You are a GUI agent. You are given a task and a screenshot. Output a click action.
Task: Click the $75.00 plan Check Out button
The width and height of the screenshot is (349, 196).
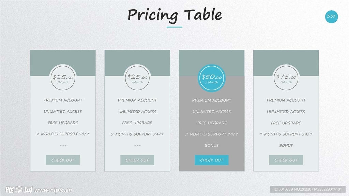point(286,160)
